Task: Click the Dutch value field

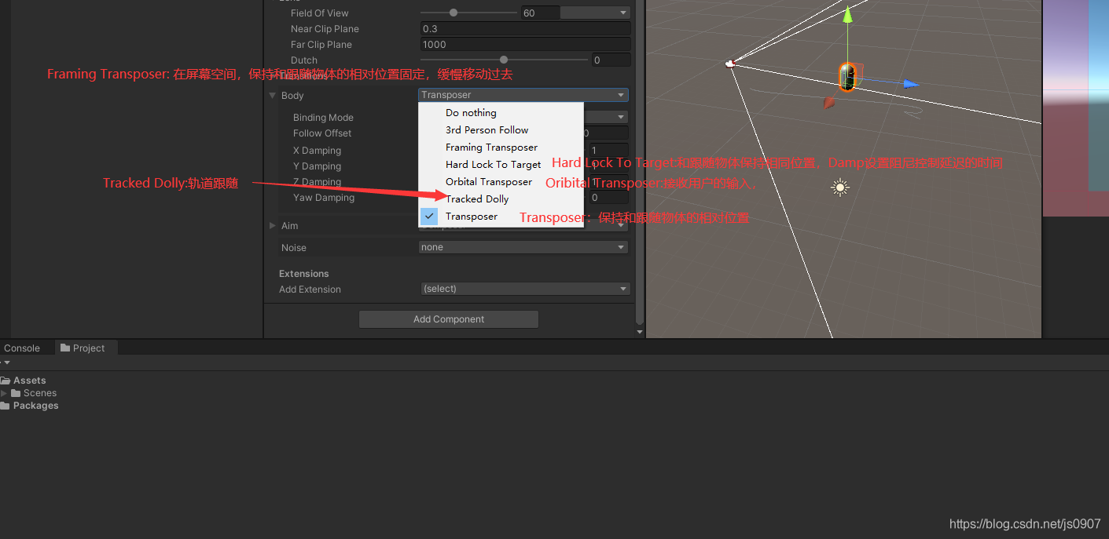Action: [611, 60]
